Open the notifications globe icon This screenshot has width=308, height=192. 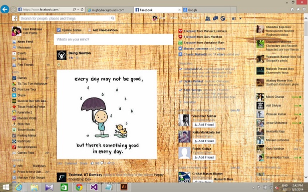[223, 18]
